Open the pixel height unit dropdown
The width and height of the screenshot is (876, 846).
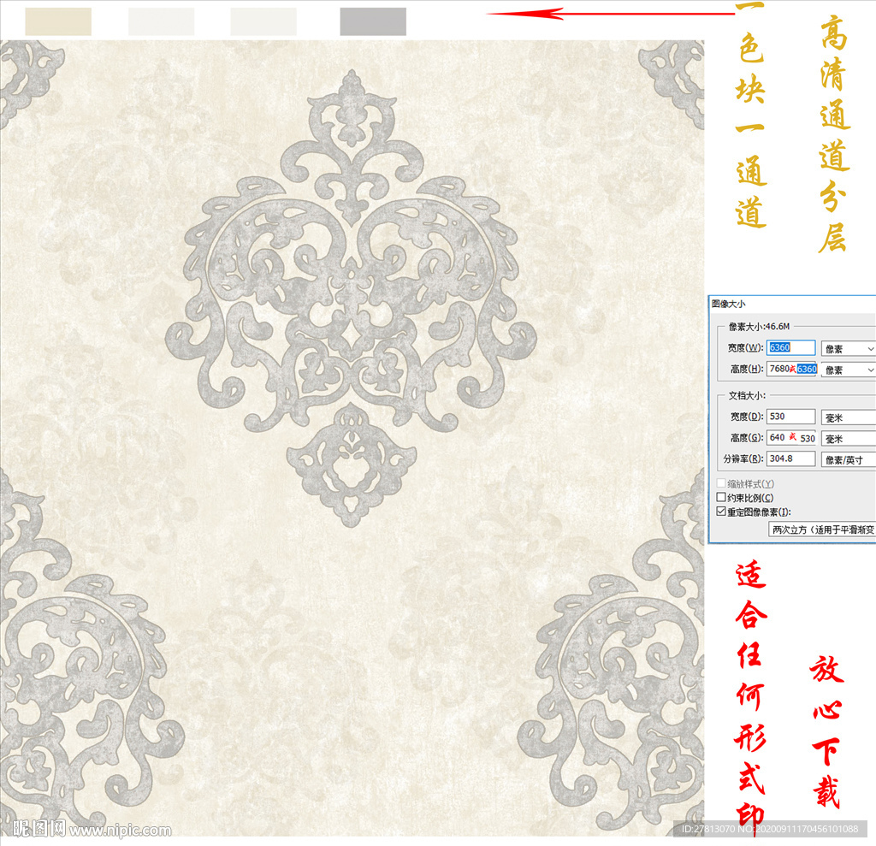click(848, 370)
